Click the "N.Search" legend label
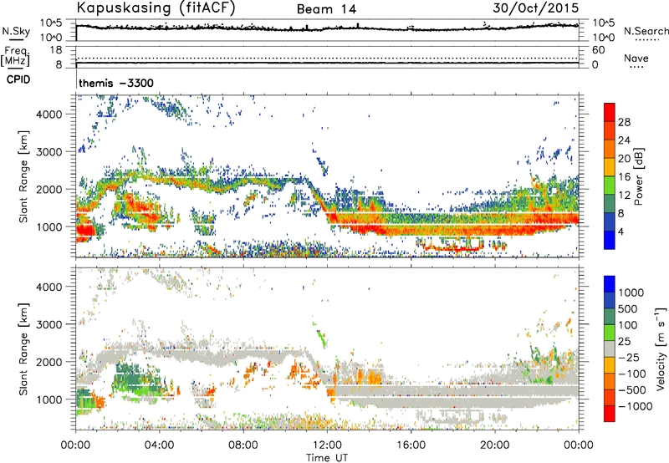The image size is (669, 463). [646, 31]
